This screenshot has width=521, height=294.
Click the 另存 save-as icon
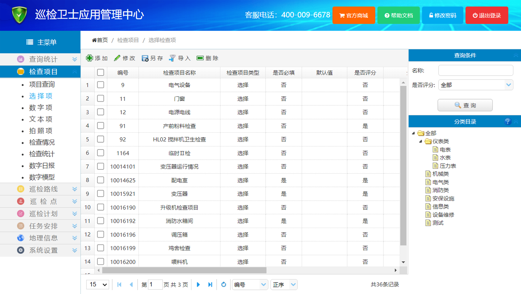point(145,58)
